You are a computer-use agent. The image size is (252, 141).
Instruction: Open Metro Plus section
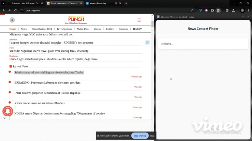(83, 29)
